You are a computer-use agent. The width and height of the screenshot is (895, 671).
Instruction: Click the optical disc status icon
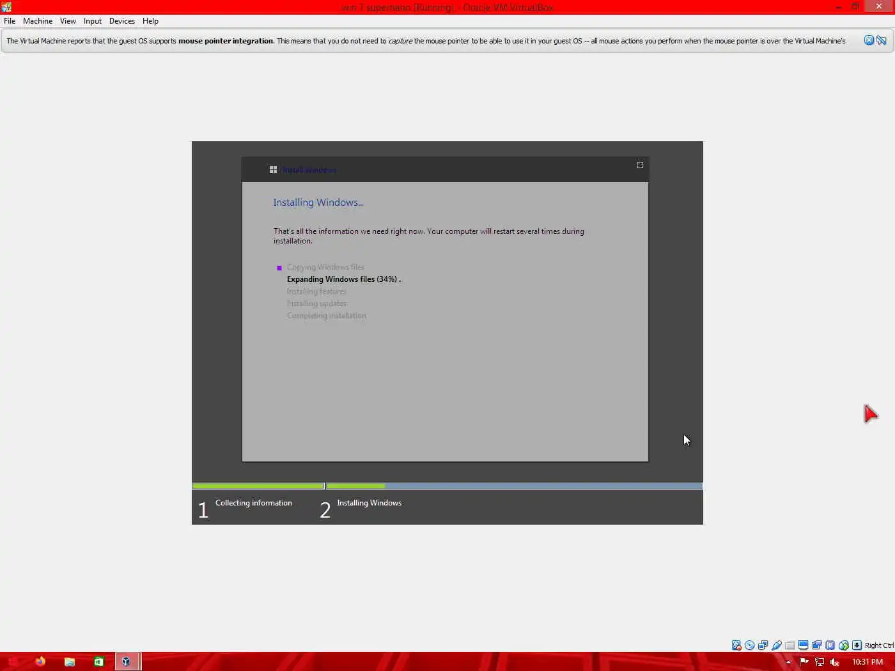tap(750, 645)
